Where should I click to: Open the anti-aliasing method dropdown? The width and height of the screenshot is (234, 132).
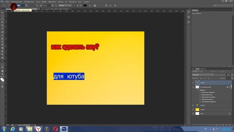pos(65,5)
